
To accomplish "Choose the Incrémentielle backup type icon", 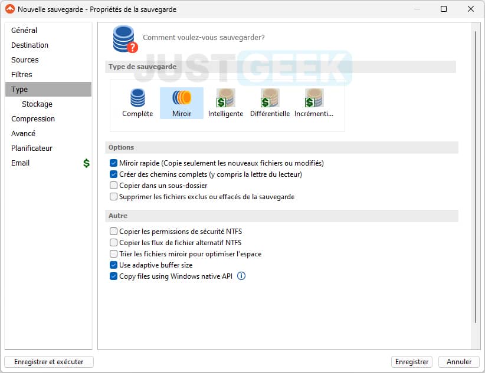I will [314, 103].
